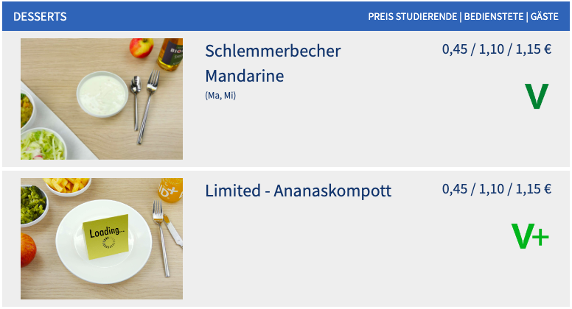Click the green V vegetarian icon
The width and height of the screenshot is (572, 309).
[537, 96]
